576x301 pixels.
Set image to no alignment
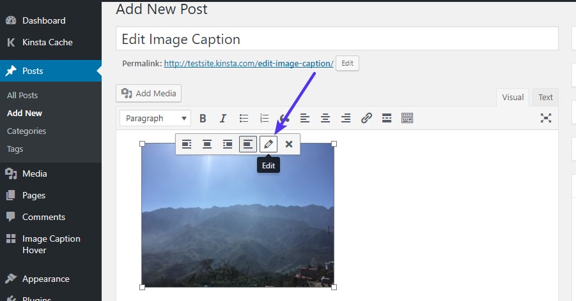[x=248, y=144]
